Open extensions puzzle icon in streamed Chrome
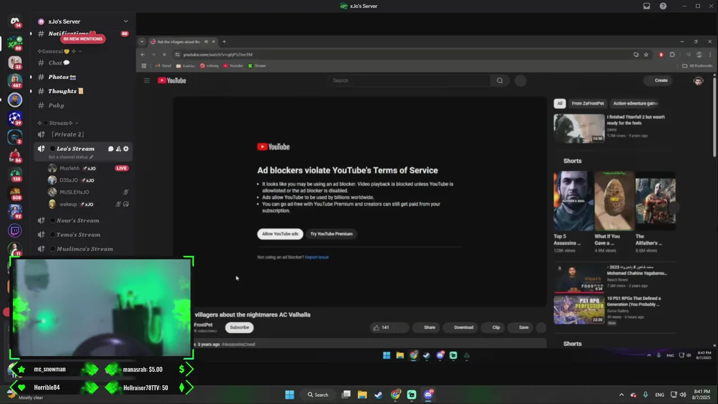 (672, 54)
